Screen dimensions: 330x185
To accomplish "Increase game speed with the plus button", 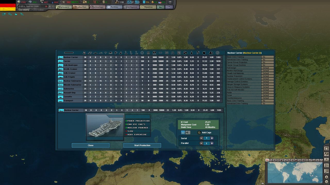I will pos(50,6).
